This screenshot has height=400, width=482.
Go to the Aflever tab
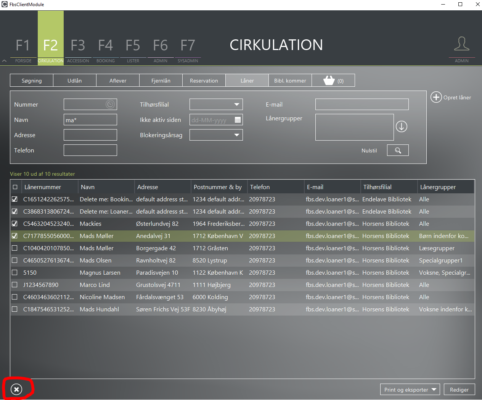tap(118, 81)
